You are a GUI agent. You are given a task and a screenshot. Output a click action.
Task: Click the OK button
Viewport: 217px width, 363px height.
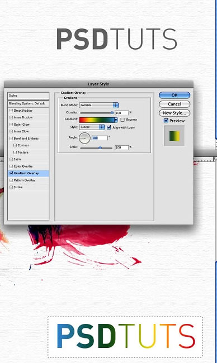pyautogui.click(x=174, y=95)
